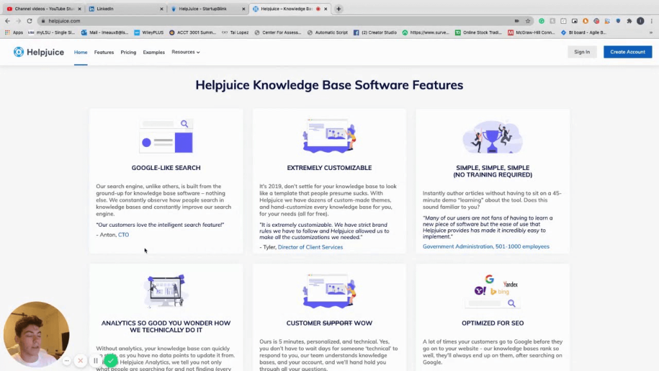
Task: Open the WileyPLUS bookmark
Action: (x=149, y=32)
